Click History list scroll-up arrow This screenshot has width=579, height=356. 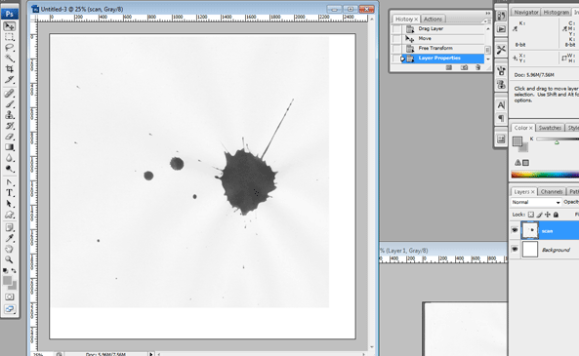pos(488,29)
